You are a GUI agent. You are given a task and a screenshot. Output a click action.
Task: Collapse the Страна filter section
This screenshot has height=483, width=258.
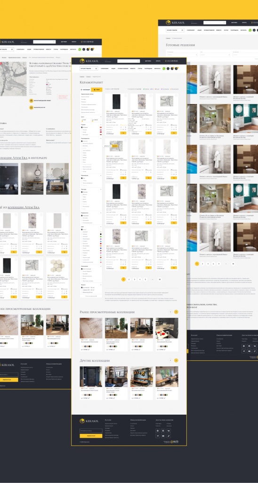point(101,125)
